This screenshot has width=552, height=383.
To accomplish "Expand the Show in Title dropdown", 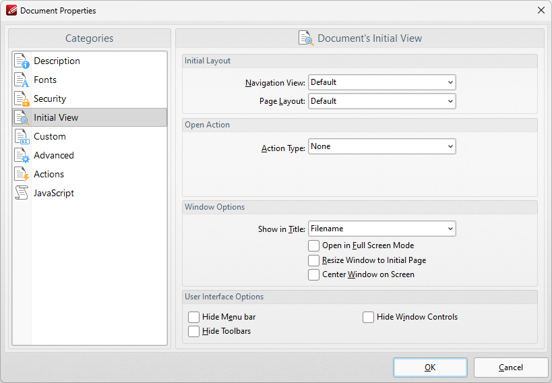I will (x=381, y=229).
